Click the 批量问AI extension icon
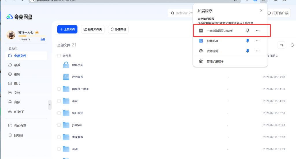296x159 pixels. click(201, 41)
